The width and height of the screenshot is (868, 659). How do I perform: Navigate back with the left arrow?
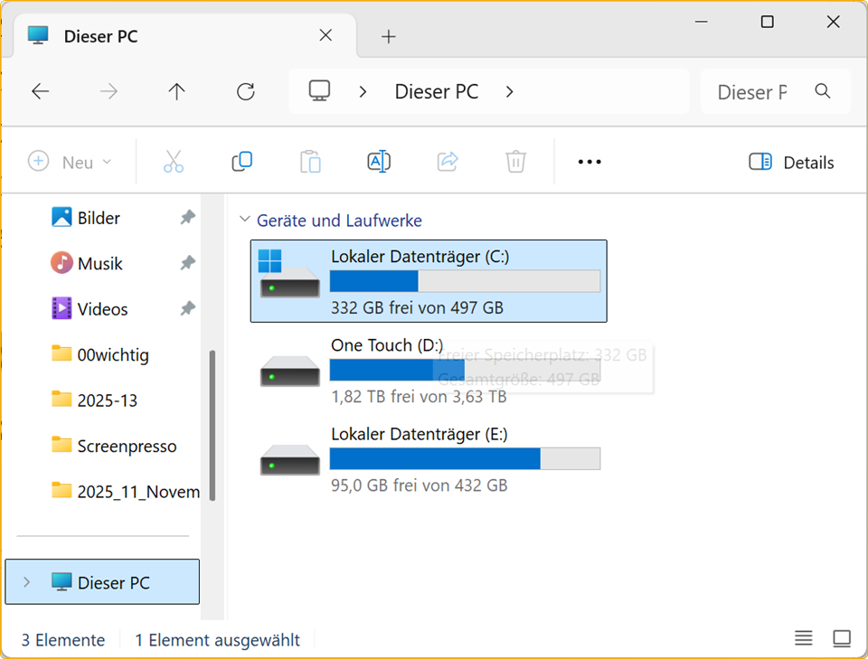pos(40,91)
